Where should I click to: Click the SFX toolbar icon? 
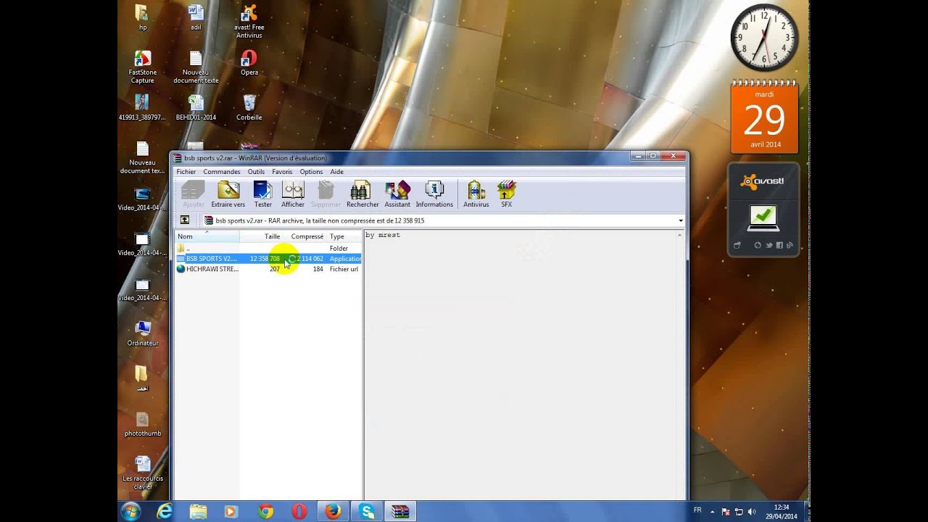coord(506,194)
